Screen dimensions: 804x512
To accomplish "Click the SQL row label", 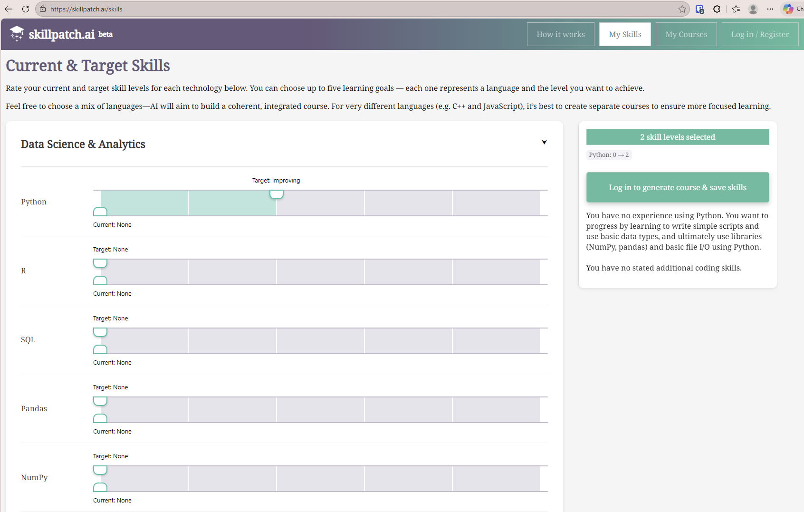I will click(28, 339).
